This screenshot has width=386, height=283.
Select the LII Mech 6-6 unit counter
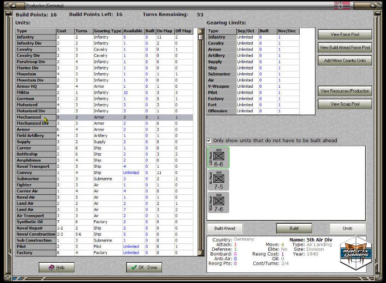click(x=218, y=157)
